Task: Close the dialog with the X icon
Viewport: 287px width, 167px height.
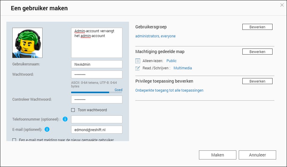Action: (x=282, y=5)
